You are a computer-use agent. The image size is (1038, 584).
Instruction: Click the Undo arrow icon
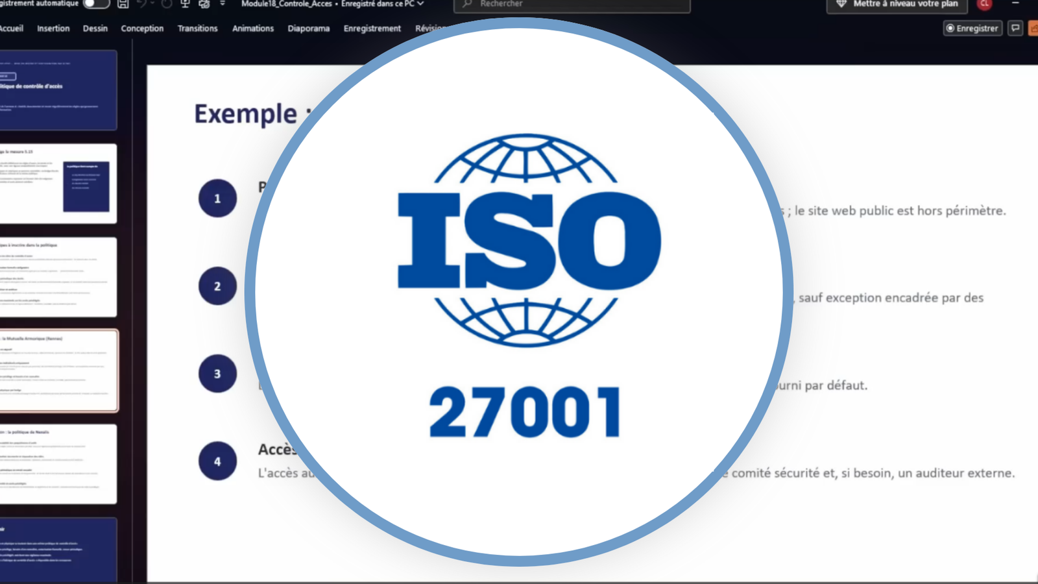tap(143, 4)
